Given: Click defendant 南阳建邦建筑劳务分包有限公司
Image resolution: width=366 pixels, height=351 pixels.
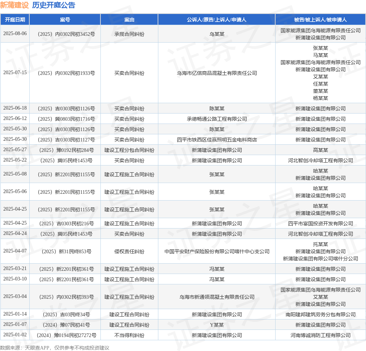Looking at the screenshot, I should (321, 314).
